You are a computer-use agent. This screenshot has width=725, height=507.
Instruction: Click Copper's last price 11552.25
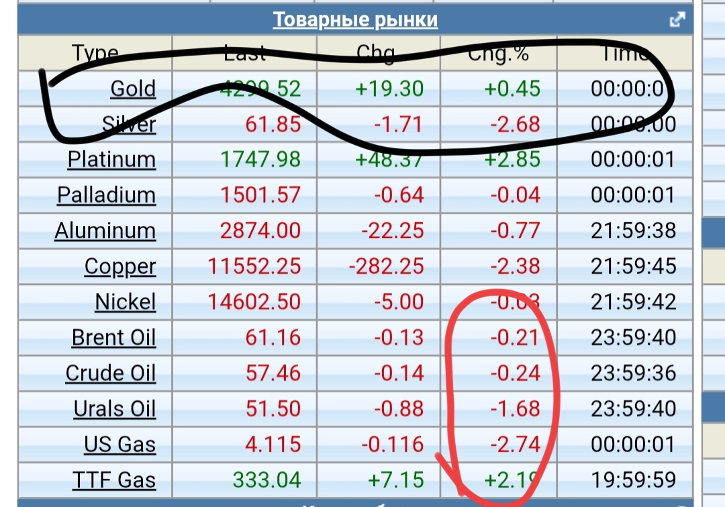click(254, 266)
